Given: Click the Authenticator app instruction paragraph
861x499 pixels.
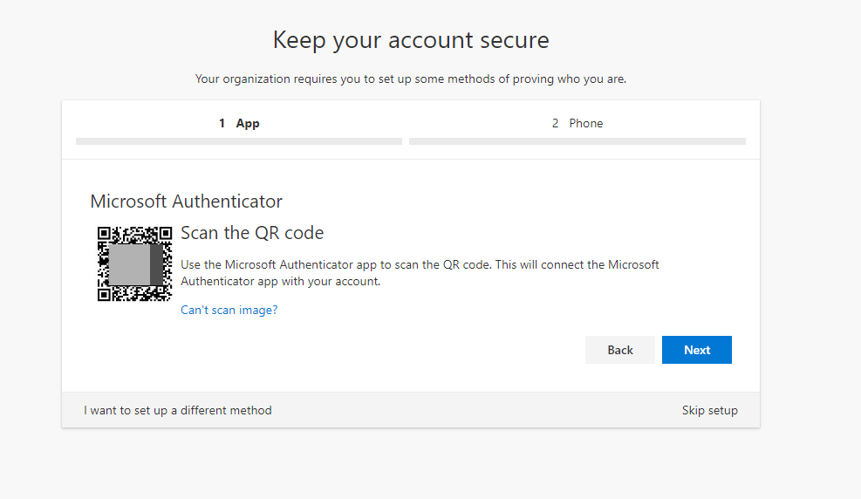Looking at the screenshot, I should coord(420,273).
